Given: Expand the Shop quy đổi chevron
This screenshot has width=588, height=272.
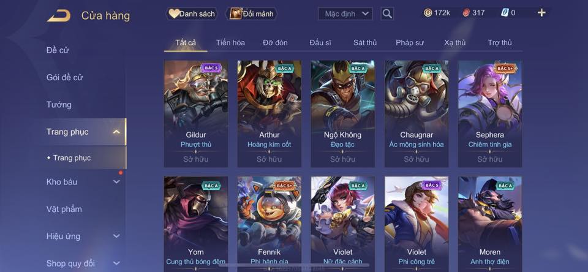Looking at the screenshot, I should 116,263.
